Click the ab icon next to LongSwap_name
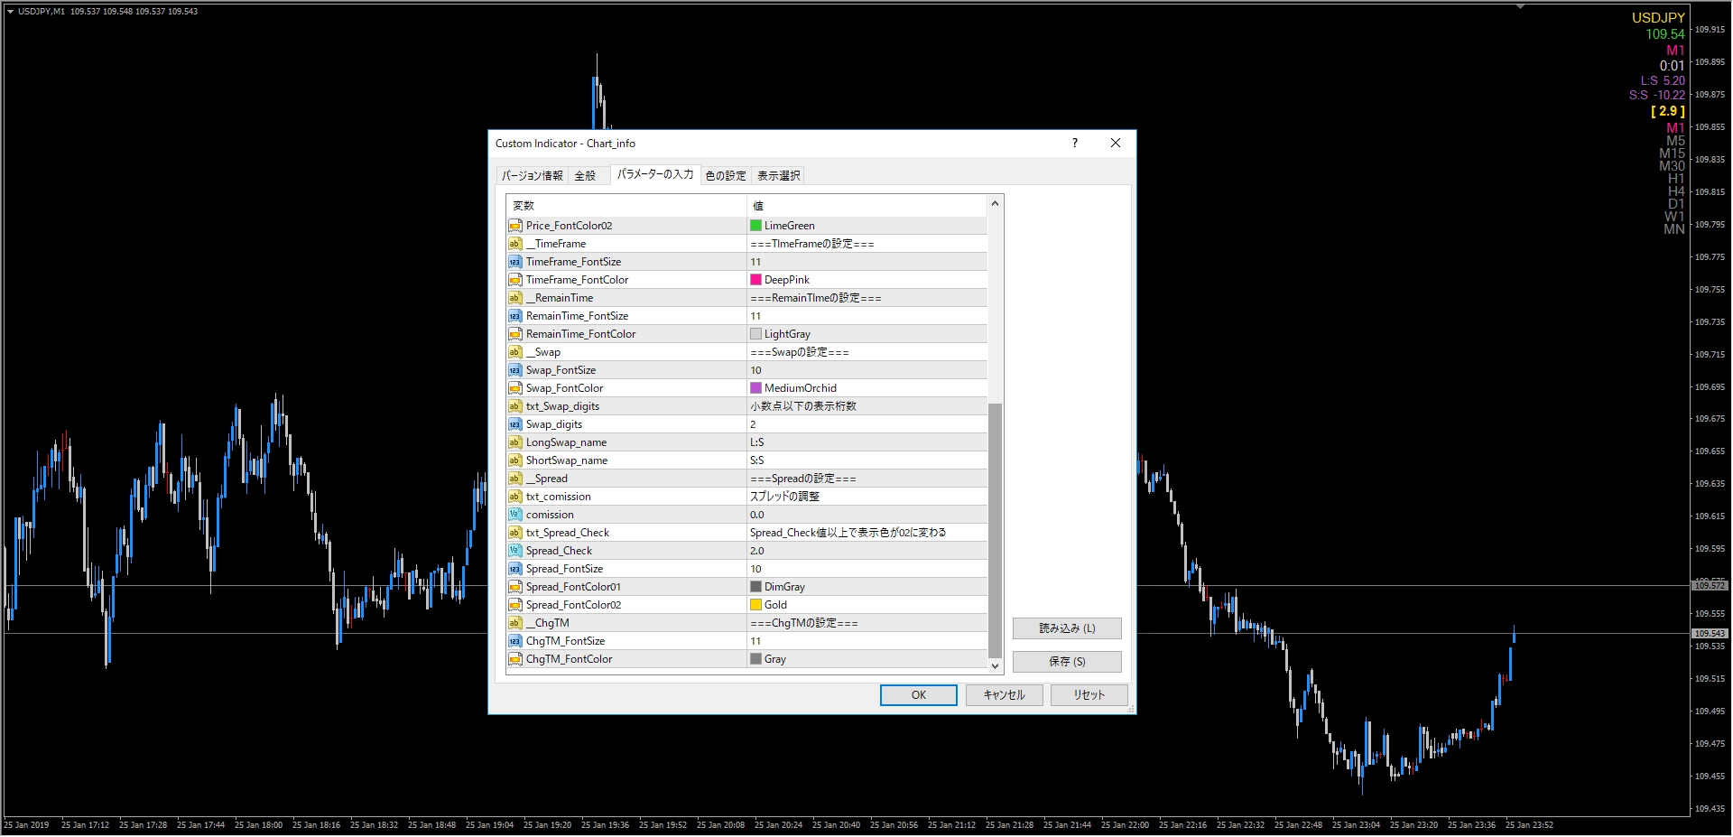1733x837 pixels. click(x=515, y=442)
